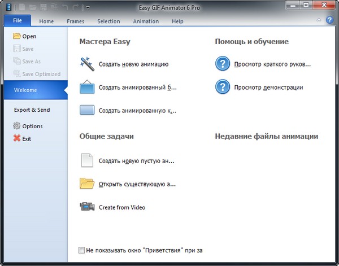Open ribbon help via top-right question icon

(x=329, y=21)
